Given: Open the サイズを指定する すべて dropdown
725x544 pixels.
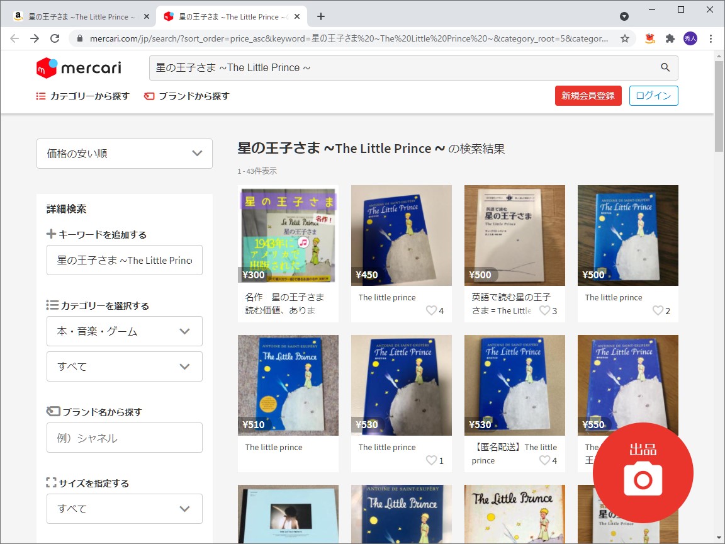Looking at the screenshot, I should coord(124,509).
